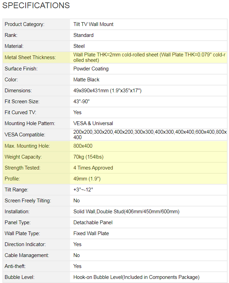The height and width of the screenshot is (283, 229).
Task: Click the highlighted Metal Sheet Thickness label
Action: [30, 57]
